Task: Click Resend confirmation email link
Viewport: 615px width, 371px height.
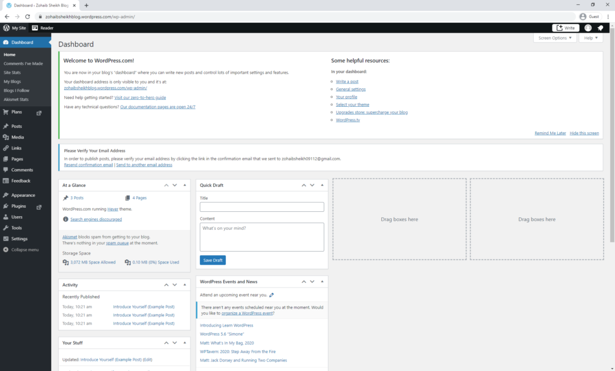Action: pos(88,165)
